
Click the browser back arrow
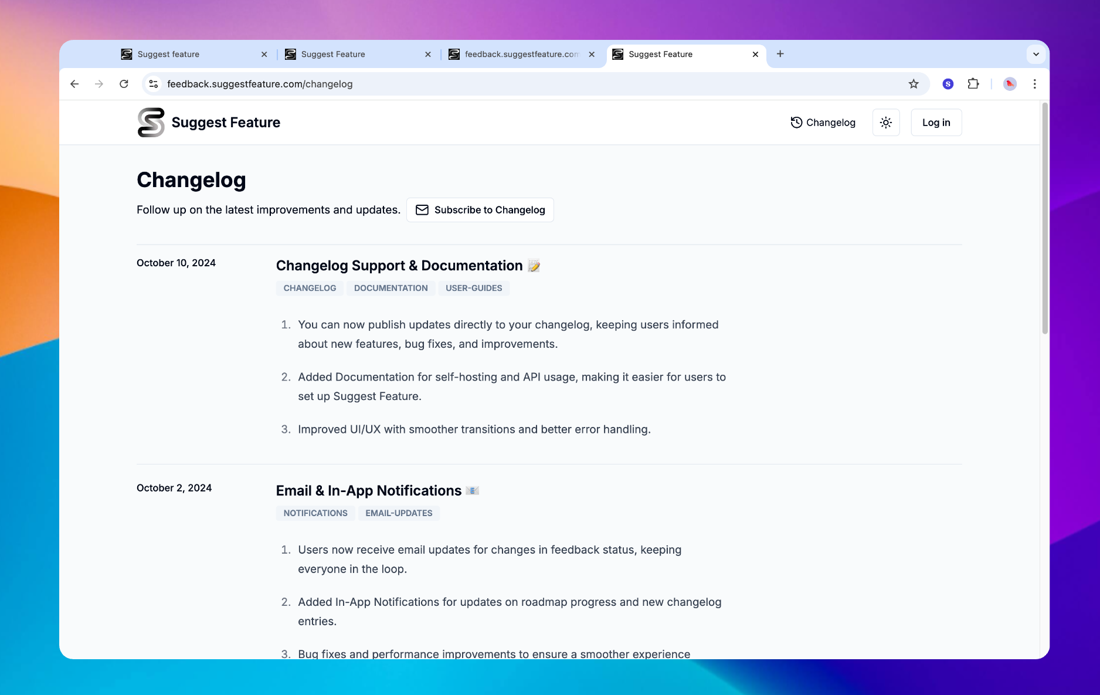pos(74,84)
